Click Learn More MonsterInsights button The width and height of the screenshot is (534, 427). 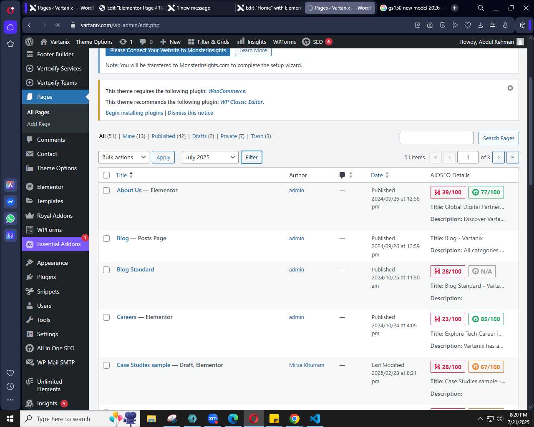[x=253, y=51]
